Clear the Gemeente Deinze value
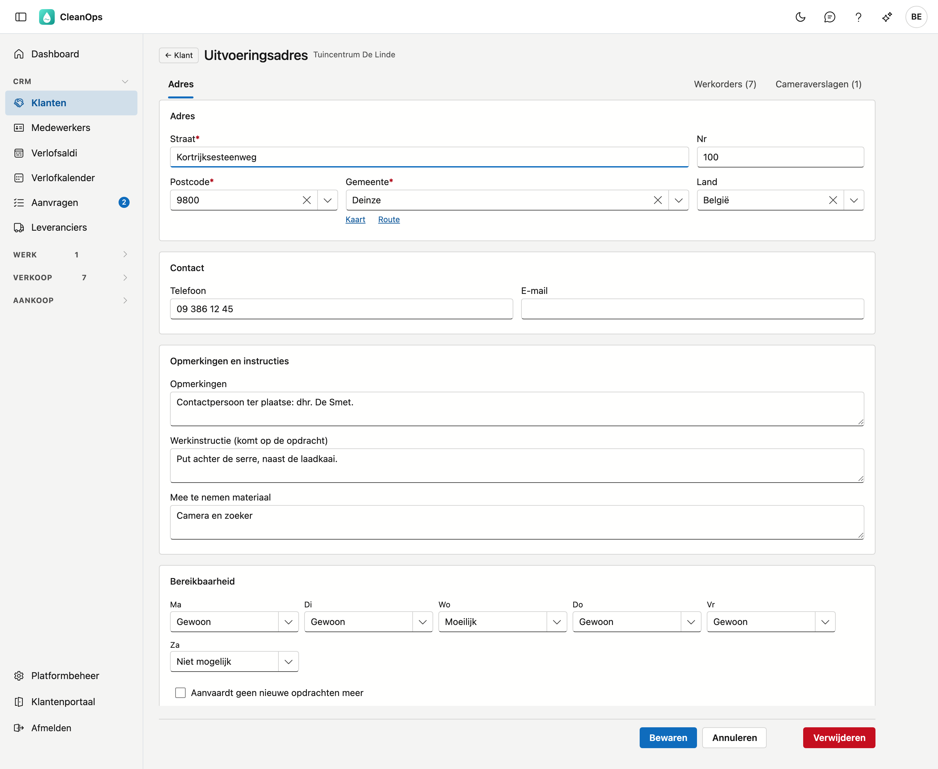Image resolution: width=938 pixels, height=769 pixels. point(658,200)
